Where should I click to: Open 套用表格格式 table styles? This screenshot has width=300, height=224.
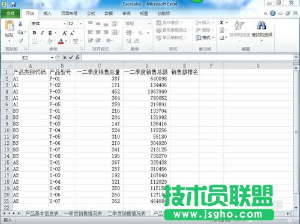(x=173, y=30)
